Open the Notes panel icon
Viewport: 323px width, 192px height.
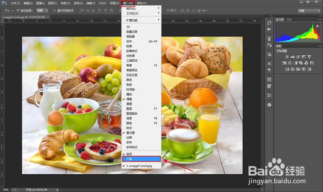point(269,86)
